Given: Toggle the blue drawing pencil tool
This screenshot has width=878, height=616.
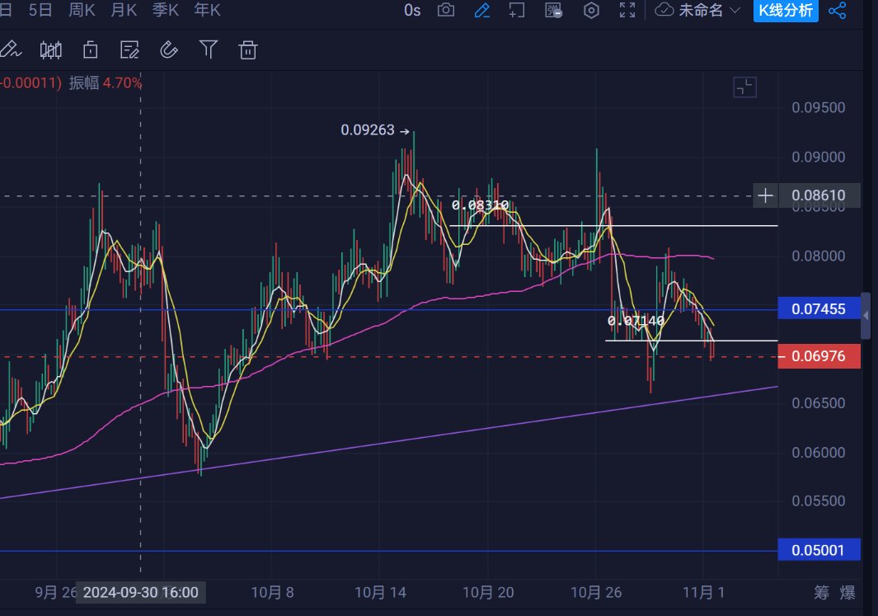Looking at the screenshot, I should click(482, 10).
